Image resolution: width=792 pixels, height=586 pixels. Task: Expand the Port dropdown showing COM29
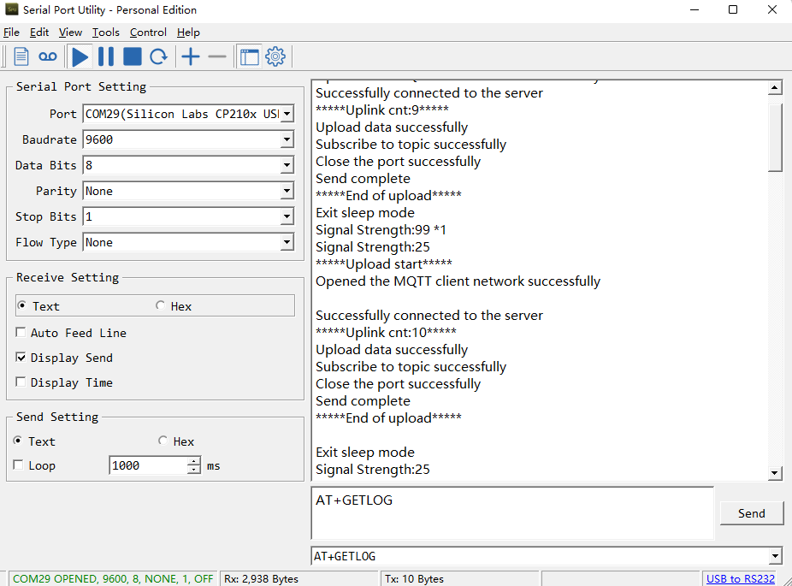click(287, 114)
